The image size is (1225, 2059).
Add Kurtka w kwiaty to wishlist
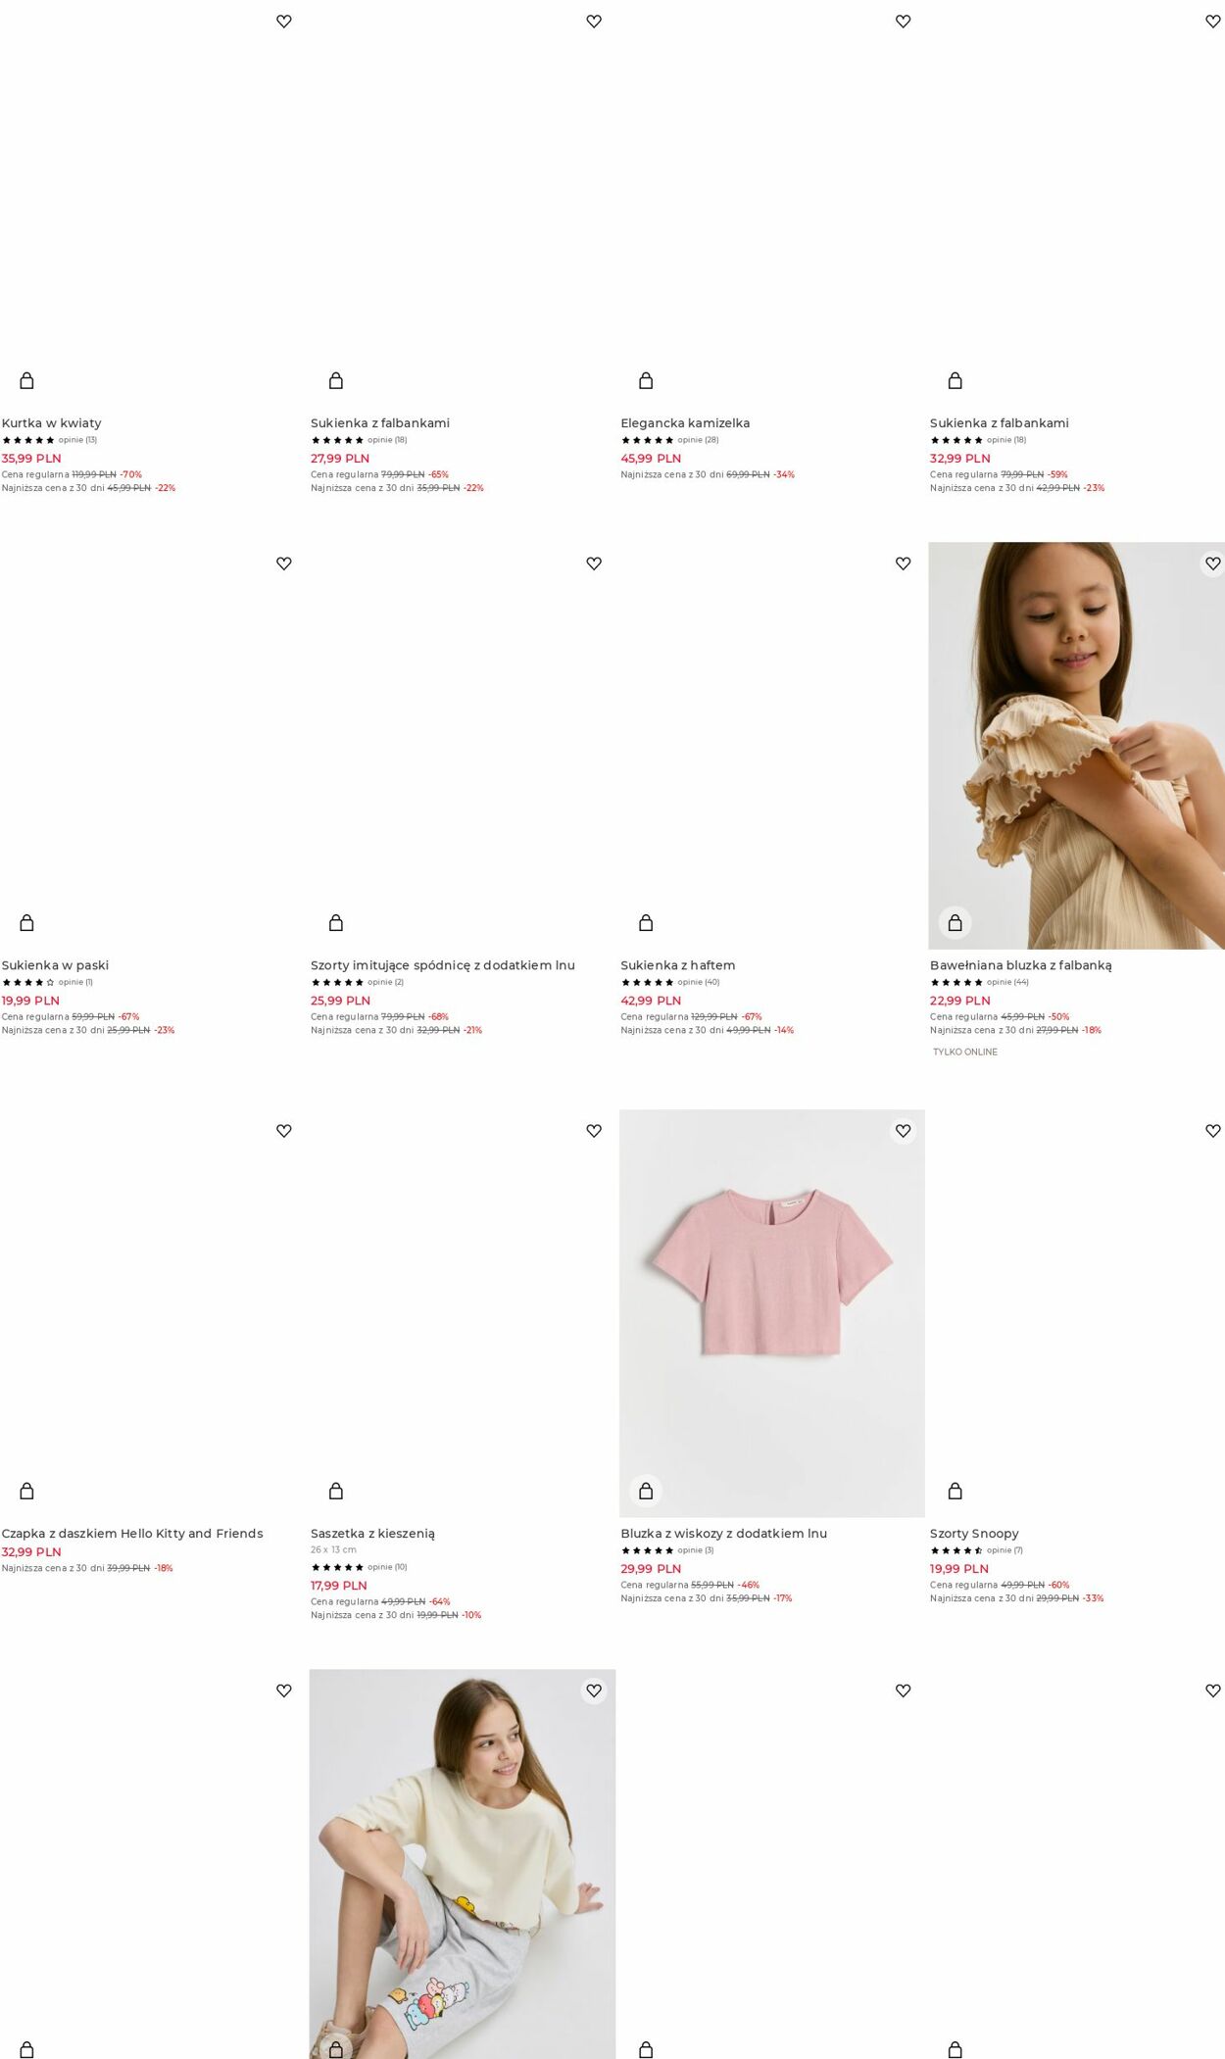[x=284, y=22]
